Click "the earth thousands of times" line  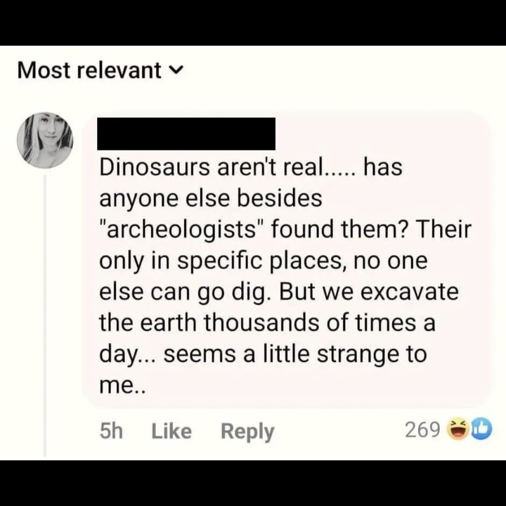point(257,323)
